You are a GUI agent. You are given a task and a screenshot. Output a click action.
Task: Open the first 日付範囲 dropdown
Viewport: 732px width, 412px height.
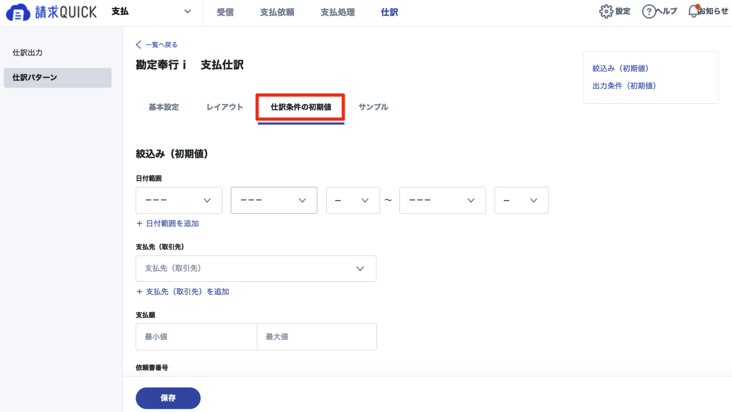(x=179, y=200)
